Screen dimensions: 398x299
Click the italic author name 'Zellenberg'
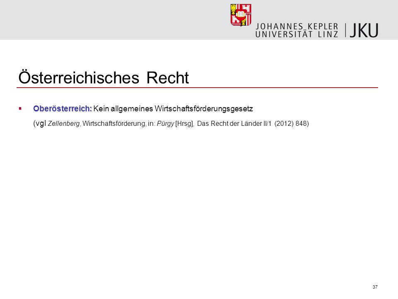pyautogui.click(x=64, y=124)
